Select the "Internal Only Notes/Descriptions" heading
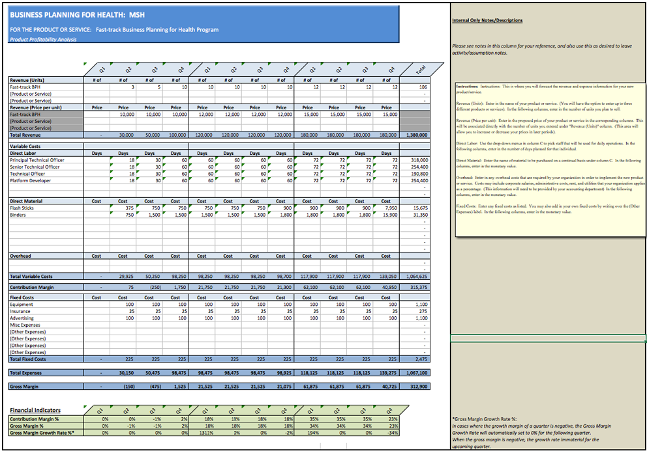The height and width of the screenshot is (453, 647). point(487,21)
